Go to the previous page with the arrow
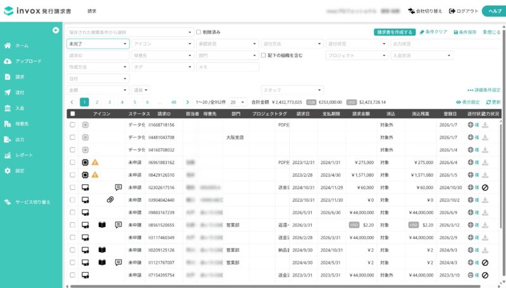The width and height of the screenshot is (506, 288). pyautogui.click(x=71, y=102)
